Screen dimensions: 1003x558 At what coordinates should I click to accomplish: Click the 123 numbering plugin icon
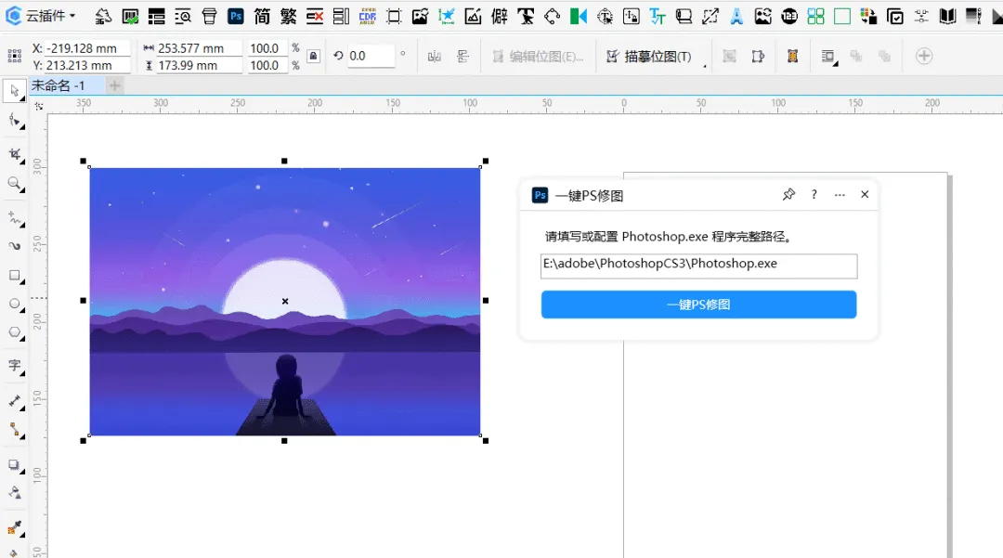point(789,16)
